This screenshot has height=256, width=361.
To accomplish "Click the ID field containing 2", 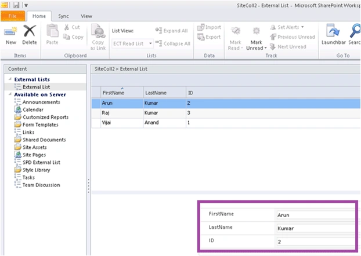I will click(x=315, y=242).
